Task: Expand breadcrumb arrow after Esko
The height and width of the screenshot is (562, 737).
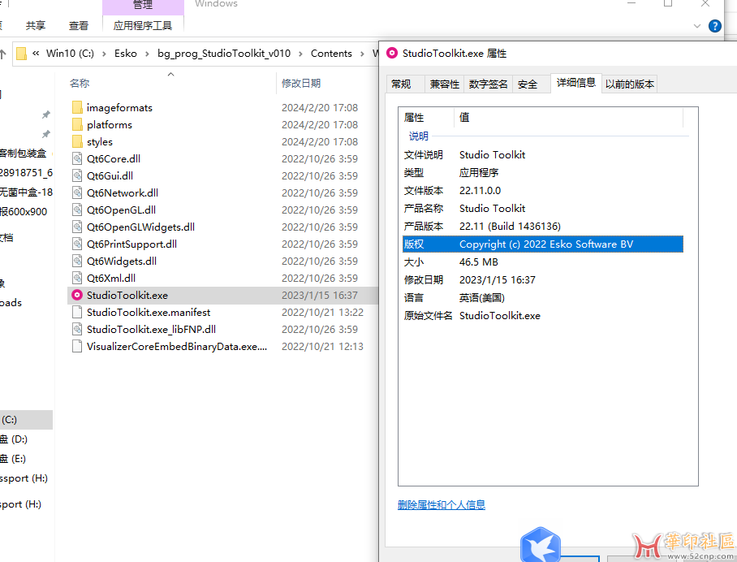Action: point(147,54)
